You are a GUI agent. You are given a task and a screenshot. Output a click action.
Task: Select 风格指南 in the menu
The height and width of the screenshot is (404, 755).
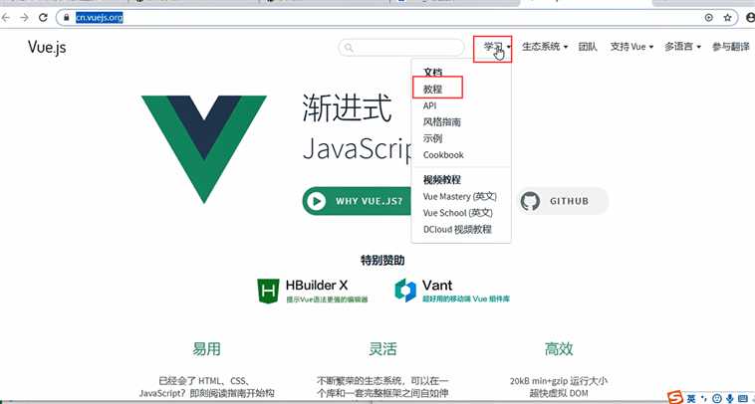pyautogui.click(x=442, y=121)
